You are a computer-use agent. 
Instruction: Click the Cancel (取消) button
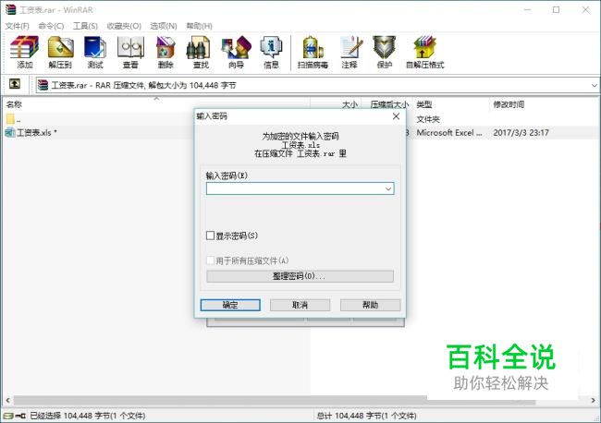pyautogui.click(x=300, y=305)
